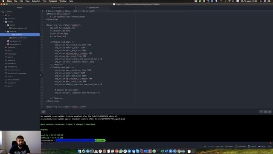
Task: Close the terminal panel
Action: pyautogui.click(x=270, y=112)
